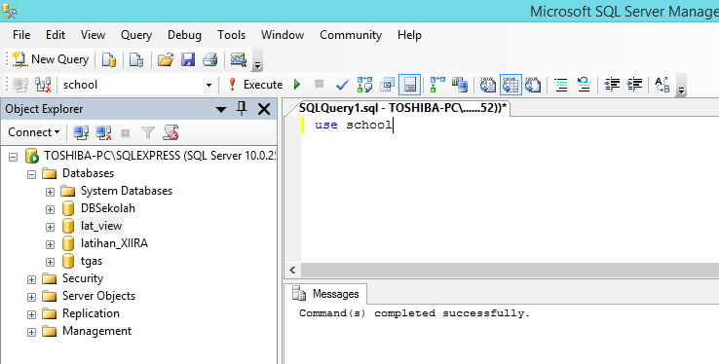719x364 pixels.
Task: Open Object Explorer window position dropdown arrow
Action: coord(221,109)
